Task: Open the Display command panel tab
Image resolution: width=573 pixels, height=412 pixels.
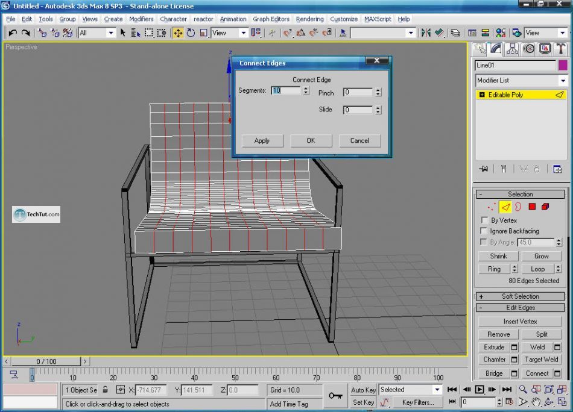Action: pyautogui.click(x=545, y=49)
